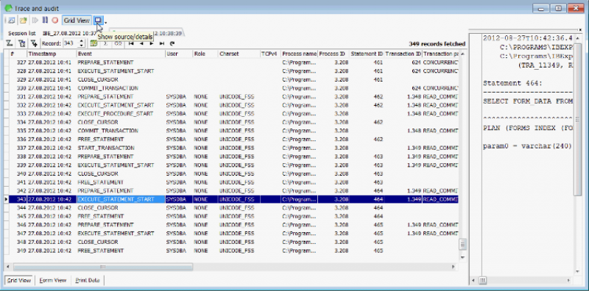This screenshot has width=589, height=291.
Task: Click the Statement ID column header
Action: pyautogui.click(x=367, y=54)
